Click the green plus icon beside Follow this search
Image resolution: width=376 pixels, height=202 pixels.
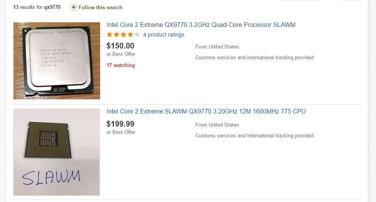pyautogui.click(x=74, y=7)
